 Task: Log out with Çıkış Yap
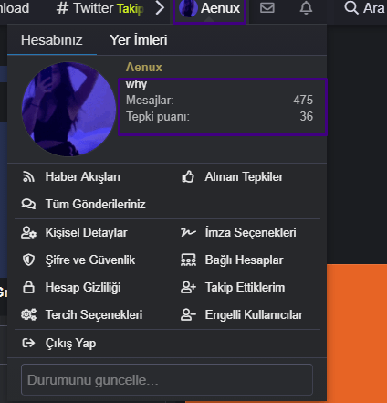tap(70, 344)
